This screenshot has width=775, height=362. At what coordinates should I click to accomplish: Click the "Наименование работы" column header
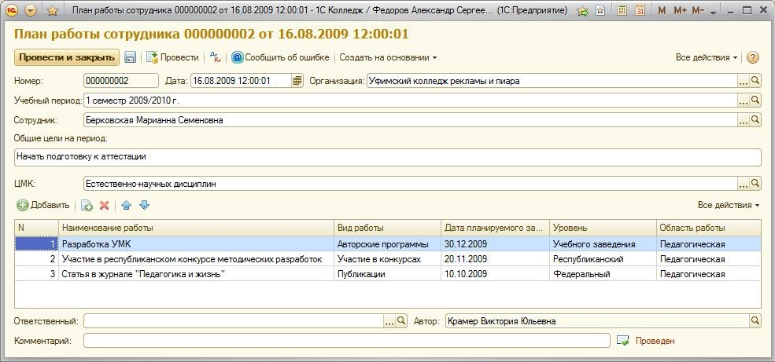click(x=196, y=228)
